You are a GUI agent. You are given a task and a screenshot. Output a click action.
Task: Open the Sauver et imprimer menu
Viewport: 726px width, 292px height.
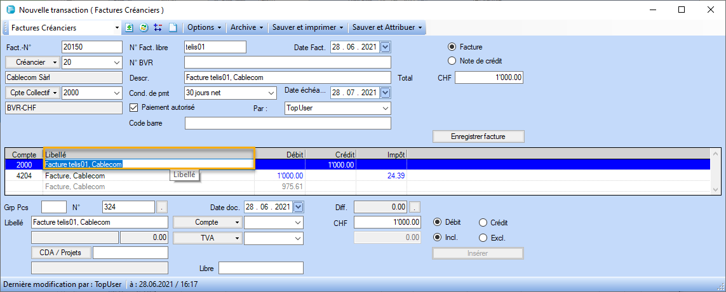[307, 28]
